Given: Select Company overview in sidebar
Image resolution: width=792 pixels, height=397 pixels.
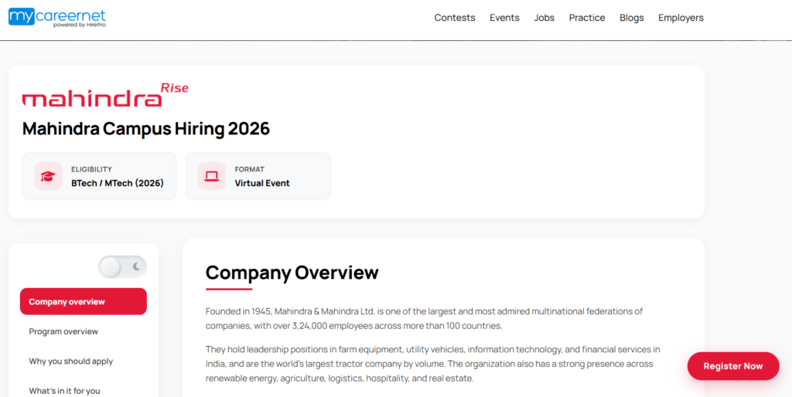Looking at the screenshot, I should coord(84,301).
